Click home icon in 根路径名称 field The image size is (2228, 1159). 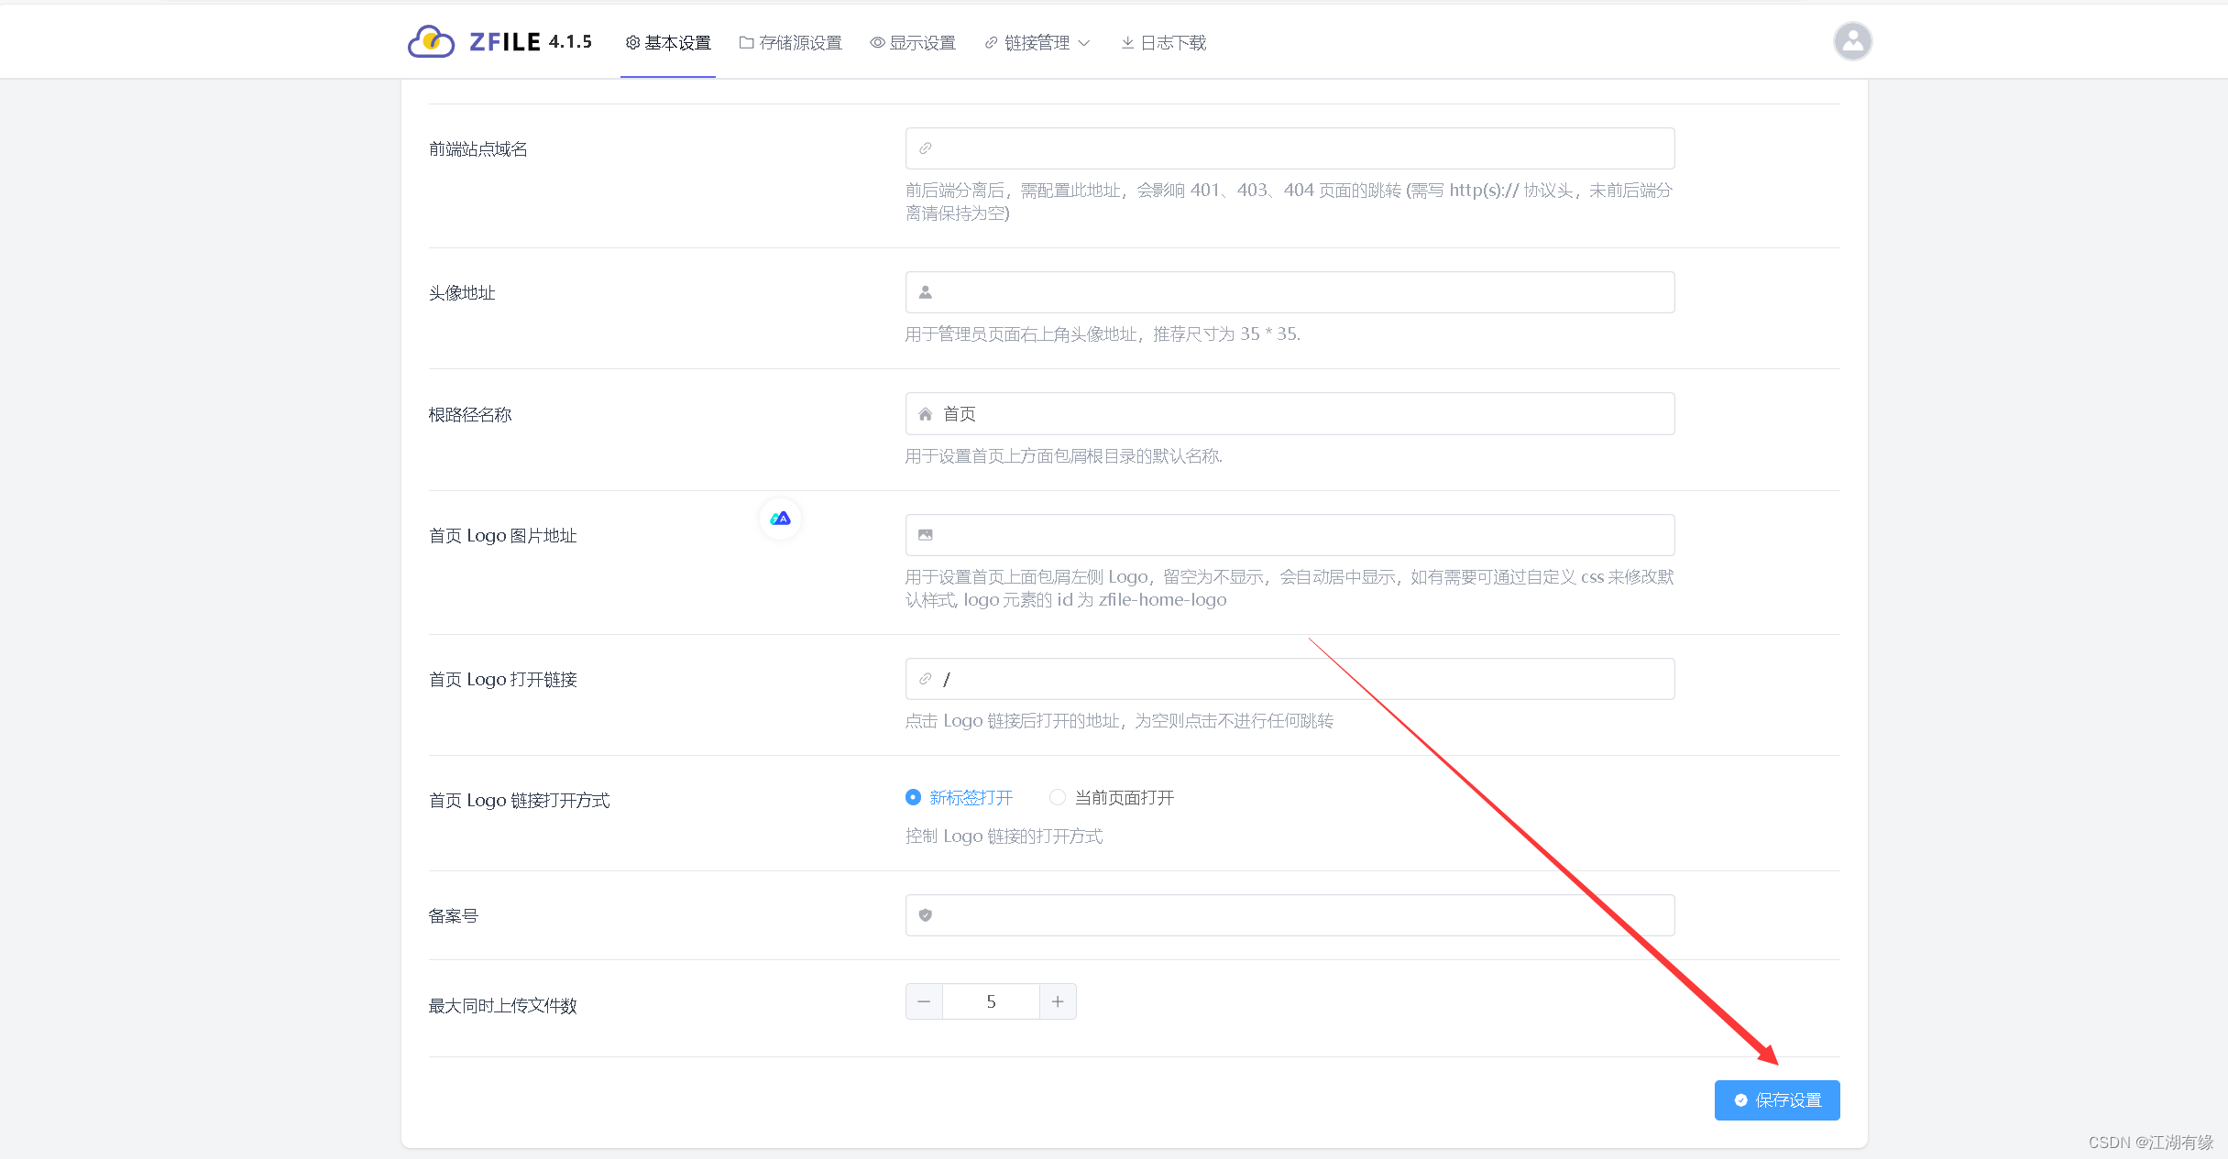926,414
